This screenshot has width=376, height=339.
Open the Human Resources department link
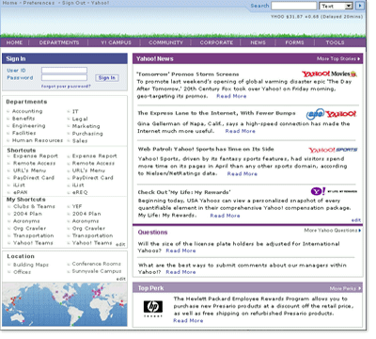(x=38, y=140)
